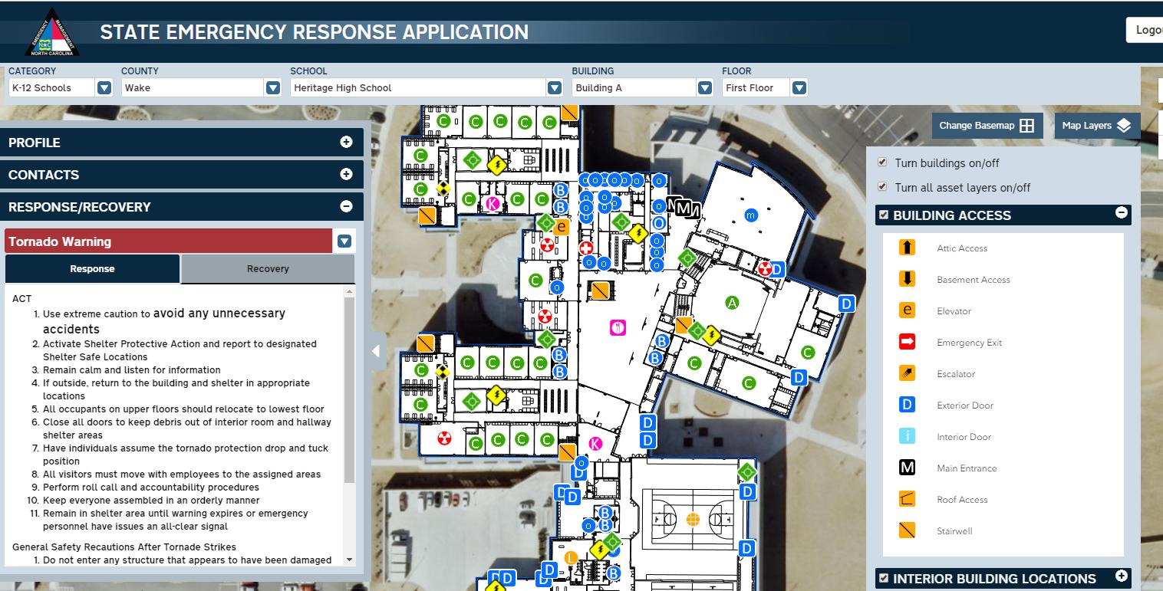Open the Building dropdown showing Building A
The image size is (1163, 591).
(x=703, y=87)
